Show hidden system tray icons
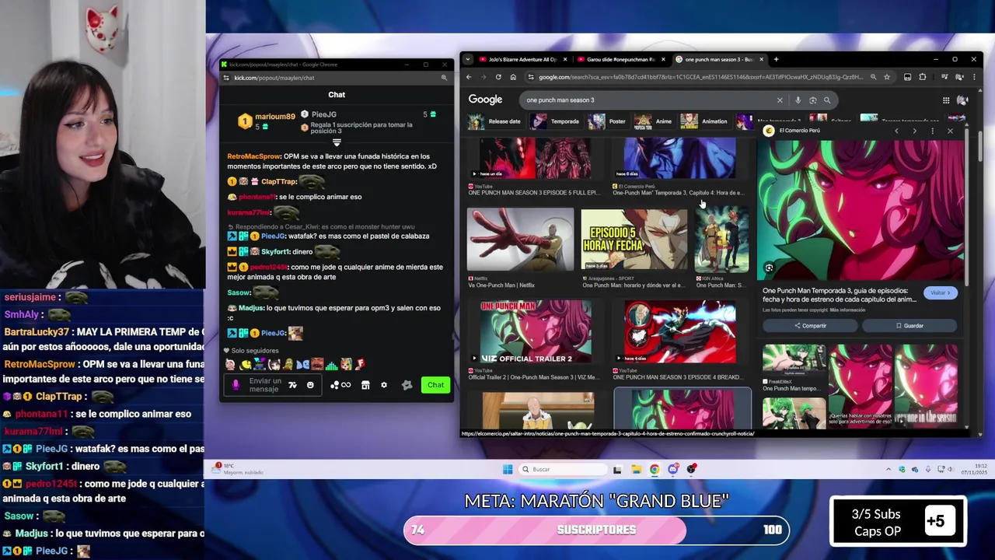This screenshot has width=995, height=560. pos(889,469)
